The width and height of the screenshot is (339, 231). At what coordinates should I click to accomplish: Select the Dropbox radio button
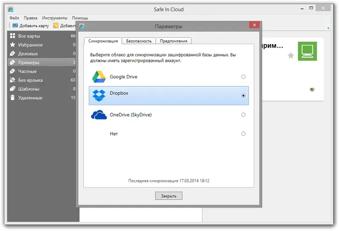(243, 96)
